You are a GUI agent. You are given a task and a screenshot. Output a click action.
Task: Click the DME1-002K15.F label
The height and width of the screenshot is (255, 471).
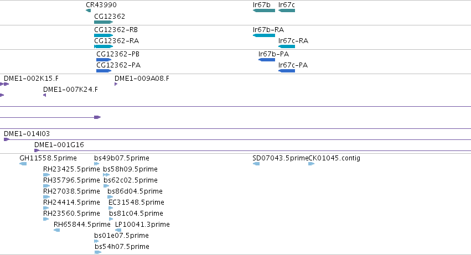(x=31, y=79)
